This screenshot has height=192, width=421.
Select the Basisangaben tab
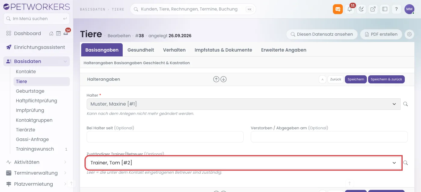(x=102, y=50)
